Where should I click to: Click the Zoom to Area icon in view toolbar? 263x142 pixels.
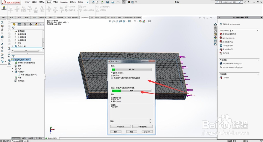point(113,21)
